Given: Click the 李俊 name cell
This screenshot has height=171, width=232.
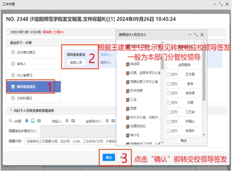Looking at the screenshot, I should [x=190, y=84].
